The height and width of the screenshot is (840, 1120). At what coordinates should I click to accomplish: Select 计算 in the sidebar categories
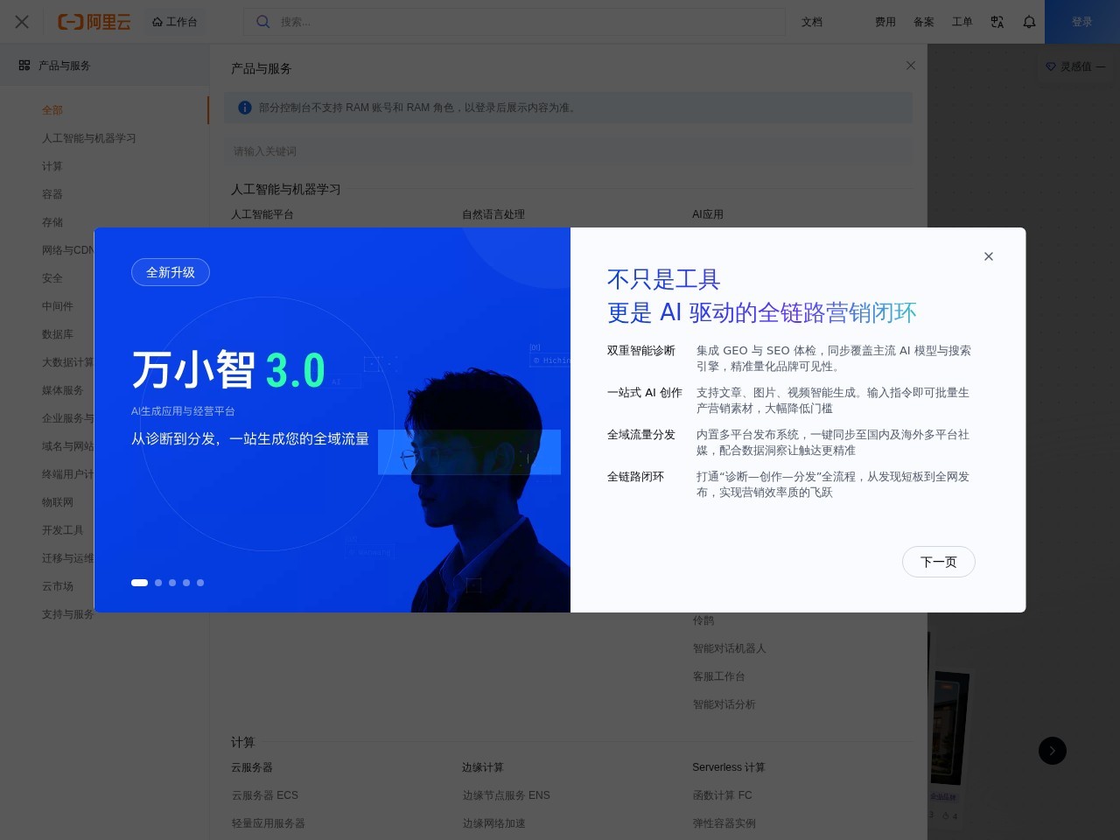coord(52,166)
